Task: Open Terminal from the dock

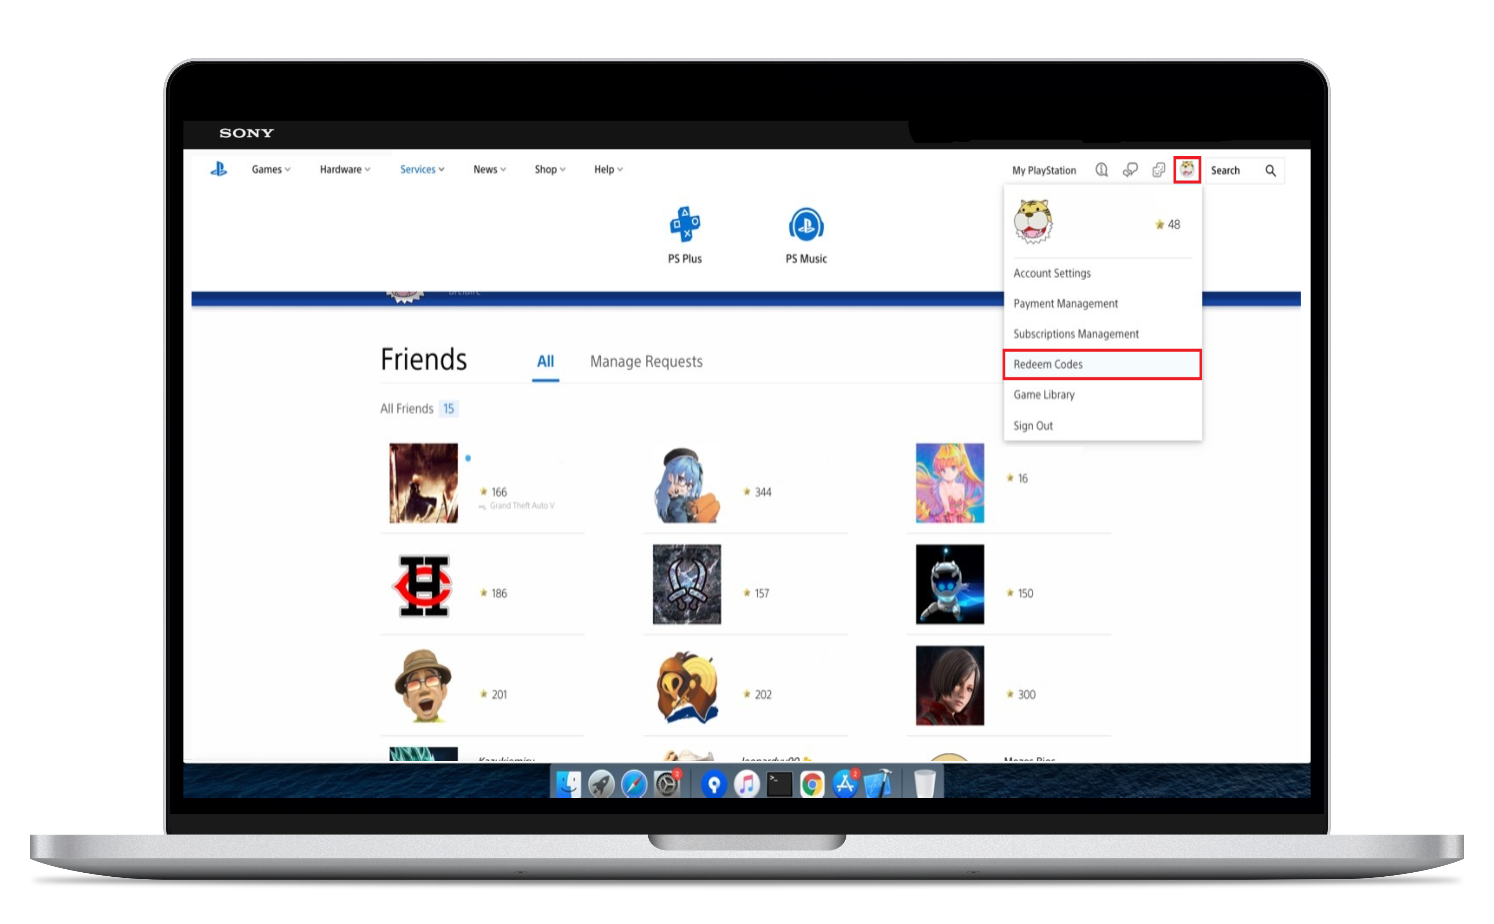Action: [x=779, y=784]
